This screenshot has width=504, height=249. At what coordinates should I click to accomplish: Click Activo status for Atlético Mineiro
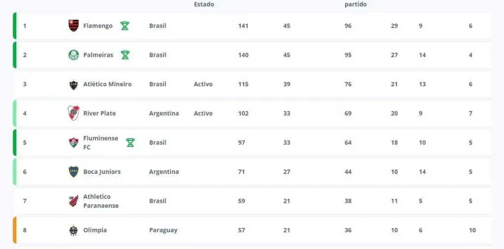[203, 84]
